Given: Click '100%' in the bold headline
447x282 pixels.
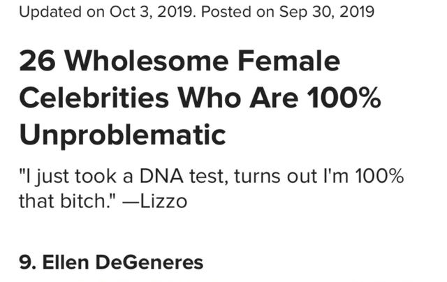Looking at the screenshot, I should 344,98.
